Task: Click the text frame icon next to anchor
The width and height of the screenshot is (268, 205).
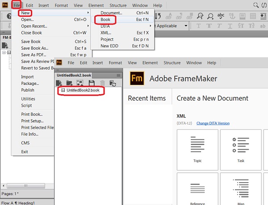Action: [x=243, y=16]
